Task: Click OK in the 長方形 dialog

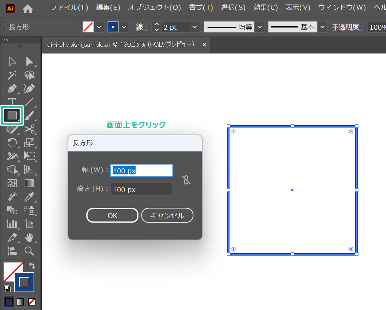Action: click(x=112, y=215)
